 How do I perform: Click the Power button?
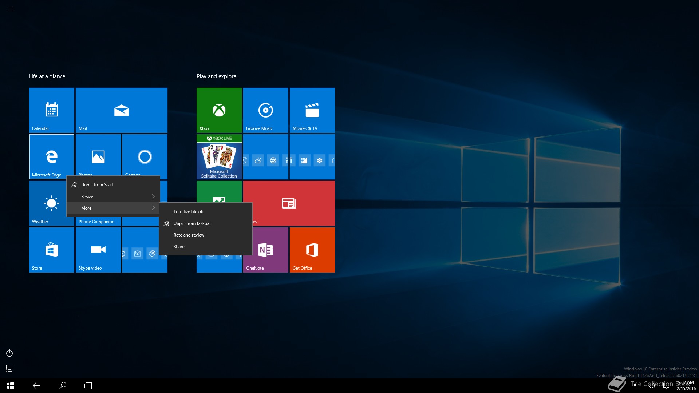click(x=9, y=353)
